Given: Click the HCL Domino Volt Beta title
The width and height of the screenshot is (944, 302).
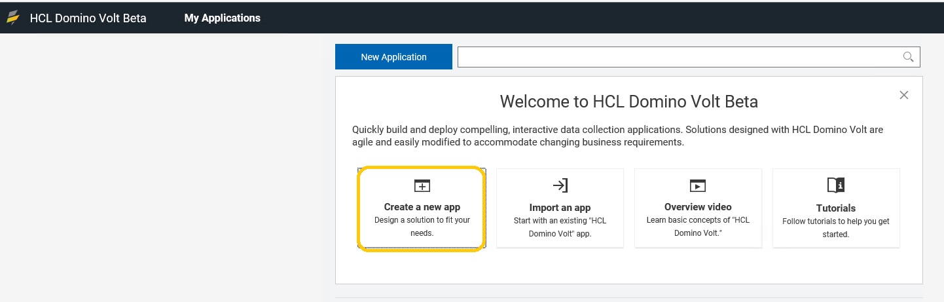Looking at the screenshot, I should tap(88, 18).
